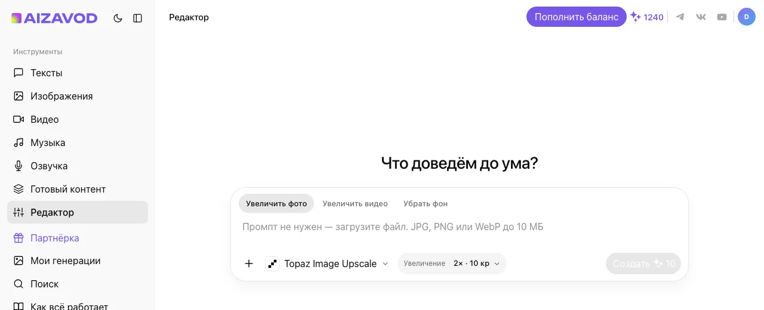The height and width of the screenshot is (310, 764).
Task: Collapse the sidebar with the panel icon
Action: point(138,18)
